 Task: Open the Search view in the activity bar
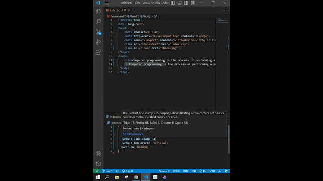[x=98, y=22]
